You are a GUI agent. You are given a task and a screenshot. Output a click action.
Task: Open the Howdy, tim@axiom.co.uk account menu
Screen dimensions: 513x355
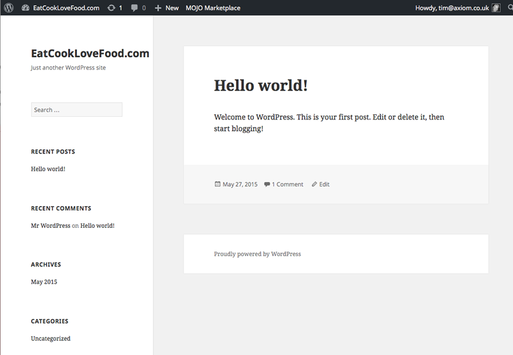click(x=452, y=8)
